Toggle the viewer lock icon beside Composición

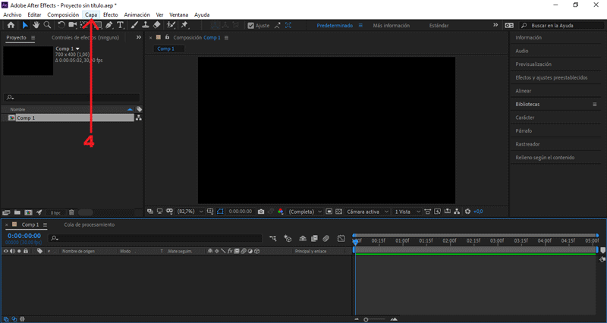(167, 37)
